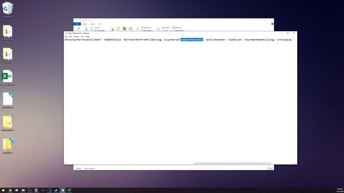The height and width of the screenshot is (193, 344).
Task: Switch Explorer to details view via status bar icon
Action: (269, 168)
